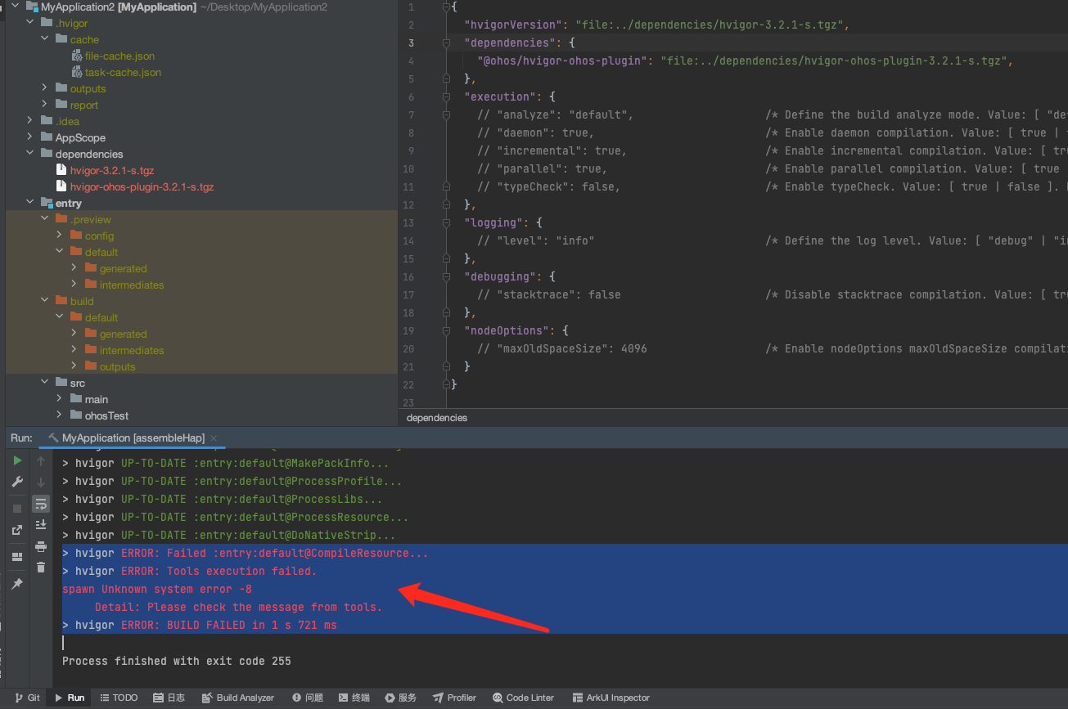
Task: Open the TODO tool window
Action: point(119,698)
